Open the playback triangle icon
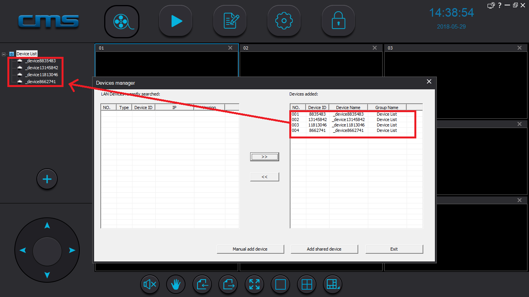Screen dimensions: 529x297 click(x=176, y=21)
